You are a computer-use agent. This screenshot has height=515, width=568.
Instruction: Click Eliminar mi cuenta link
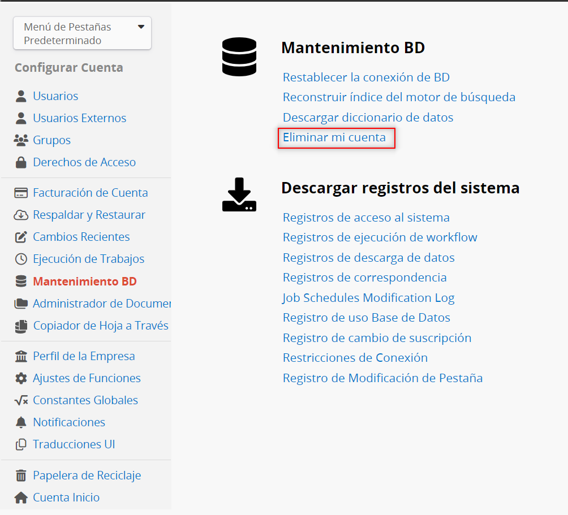334,137
